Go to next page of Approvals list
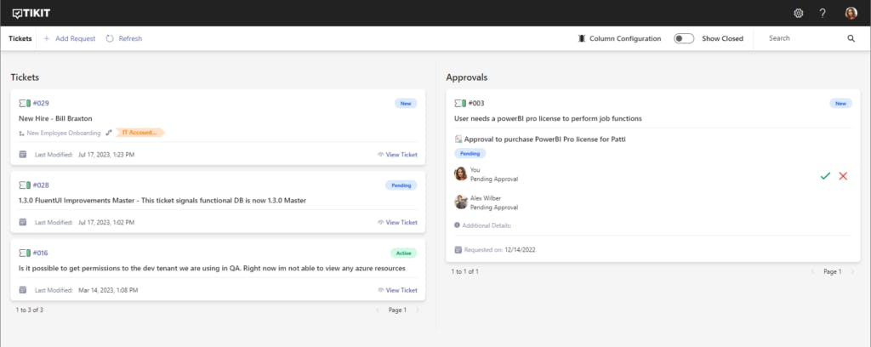Screen dimensions: 871x347 (853, 271)
